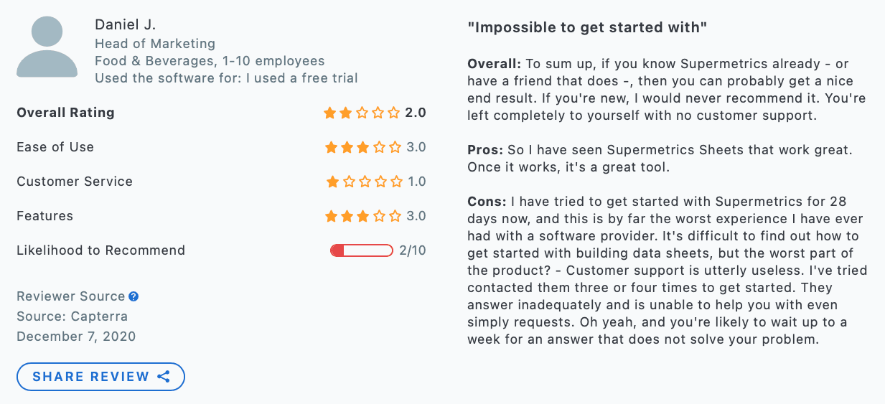Image resolution: width=885 pixels, height=404 pixels.
Task: Click the Cons paragraph heading
Action: pyautogui.click(x=487, y=202)
